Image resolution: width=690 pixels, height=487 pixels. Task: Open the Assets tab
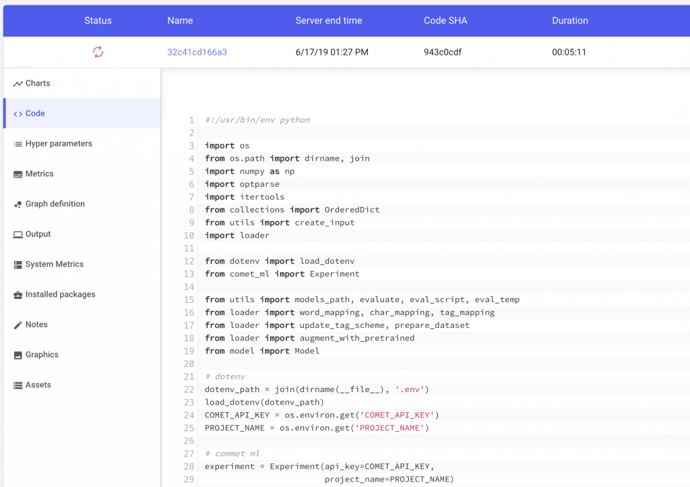(82, 385)
